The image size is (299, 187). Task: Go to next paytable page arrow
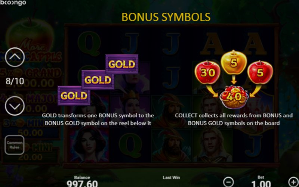pyautogui.click(x=15, y=106)
